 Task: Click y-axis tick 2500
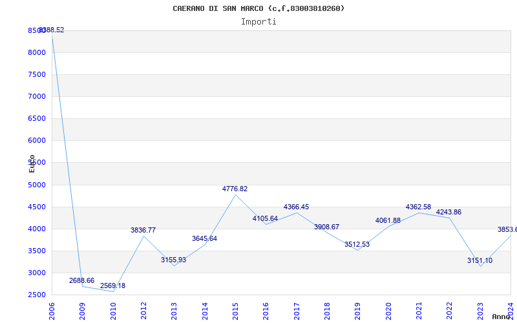pos(37,295)
